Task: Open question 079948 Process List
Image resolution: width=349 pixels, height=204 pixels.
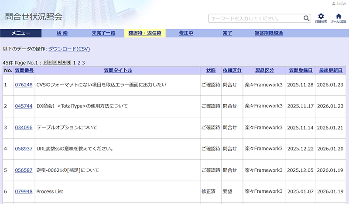Action: 24,191
